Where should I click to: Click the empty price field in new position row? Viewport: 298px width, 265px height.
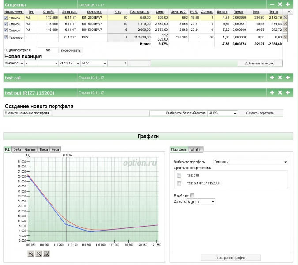pyautogui.click(x=140, y=63)
